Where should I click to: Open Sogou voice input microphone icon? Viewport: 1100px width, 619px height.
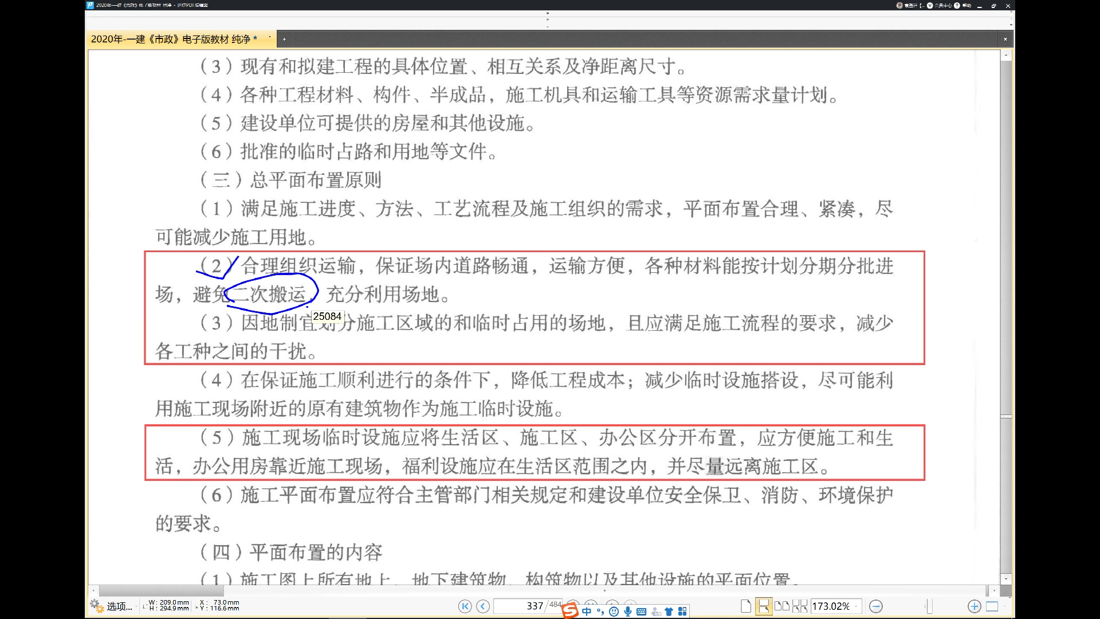click(627, 612)
